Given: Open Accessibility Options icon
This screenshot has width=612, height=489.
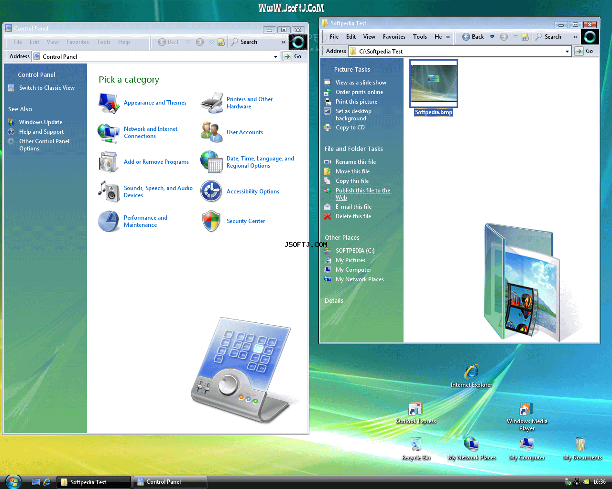Looking at the screenshot, I should point(211,191).
